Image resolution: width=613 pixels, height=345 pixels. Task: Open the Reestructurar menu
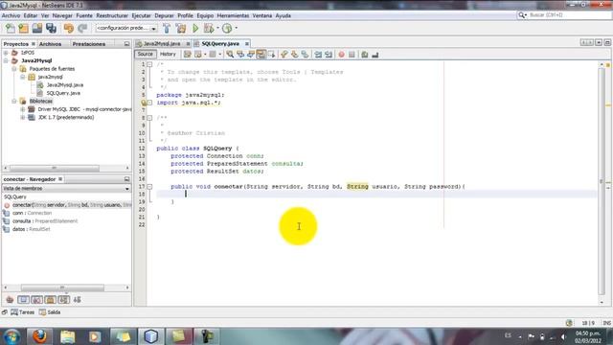pos(112,15)
